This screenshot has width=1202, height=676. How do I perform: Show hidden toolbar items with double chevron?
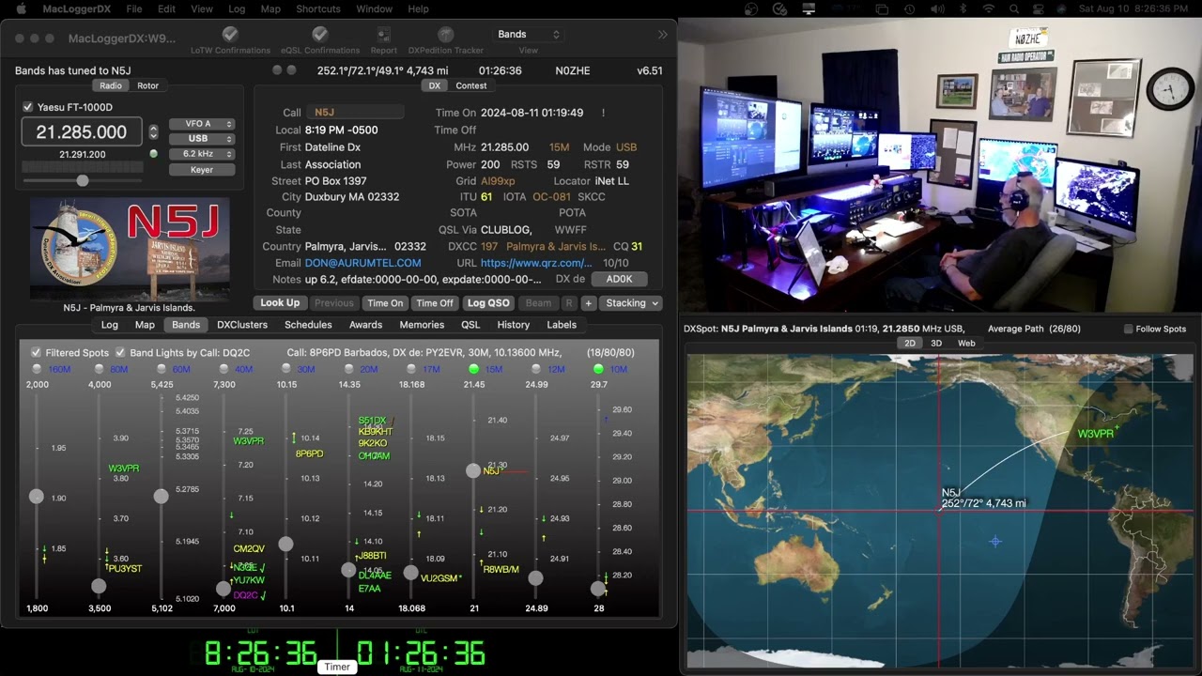[663, 34]
